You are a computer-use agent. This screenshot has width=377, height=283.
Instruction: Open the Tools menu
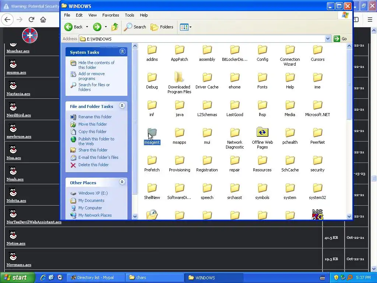pos(129,15)
